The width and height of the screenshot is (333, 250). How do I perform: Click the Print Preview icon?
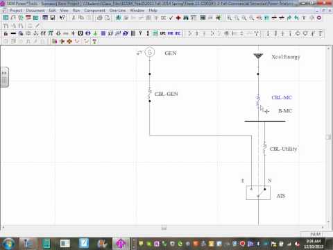(x=108, y=18)
